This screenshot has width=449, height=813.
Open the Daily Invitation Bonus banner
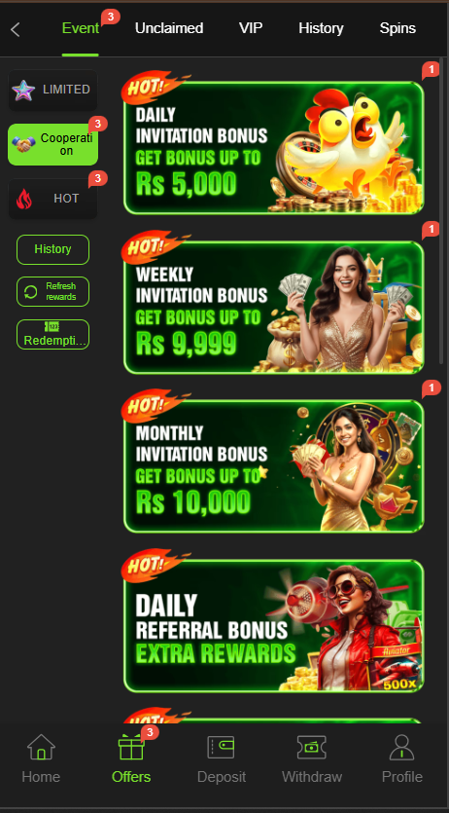274,147
